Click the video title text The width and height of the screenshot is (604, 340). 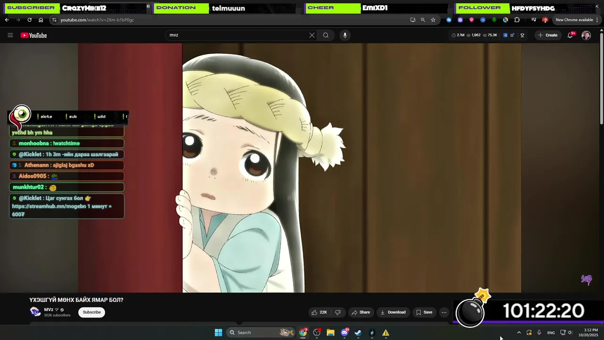point(76,300)
